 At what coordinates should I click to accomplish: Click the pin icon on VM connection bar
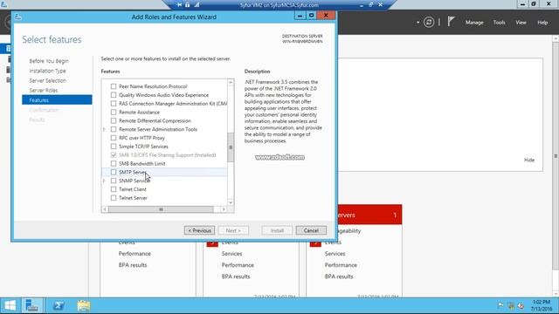pos(179,4)
